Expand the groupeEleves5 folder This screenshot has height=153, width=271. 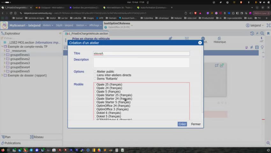pos(4,71)
